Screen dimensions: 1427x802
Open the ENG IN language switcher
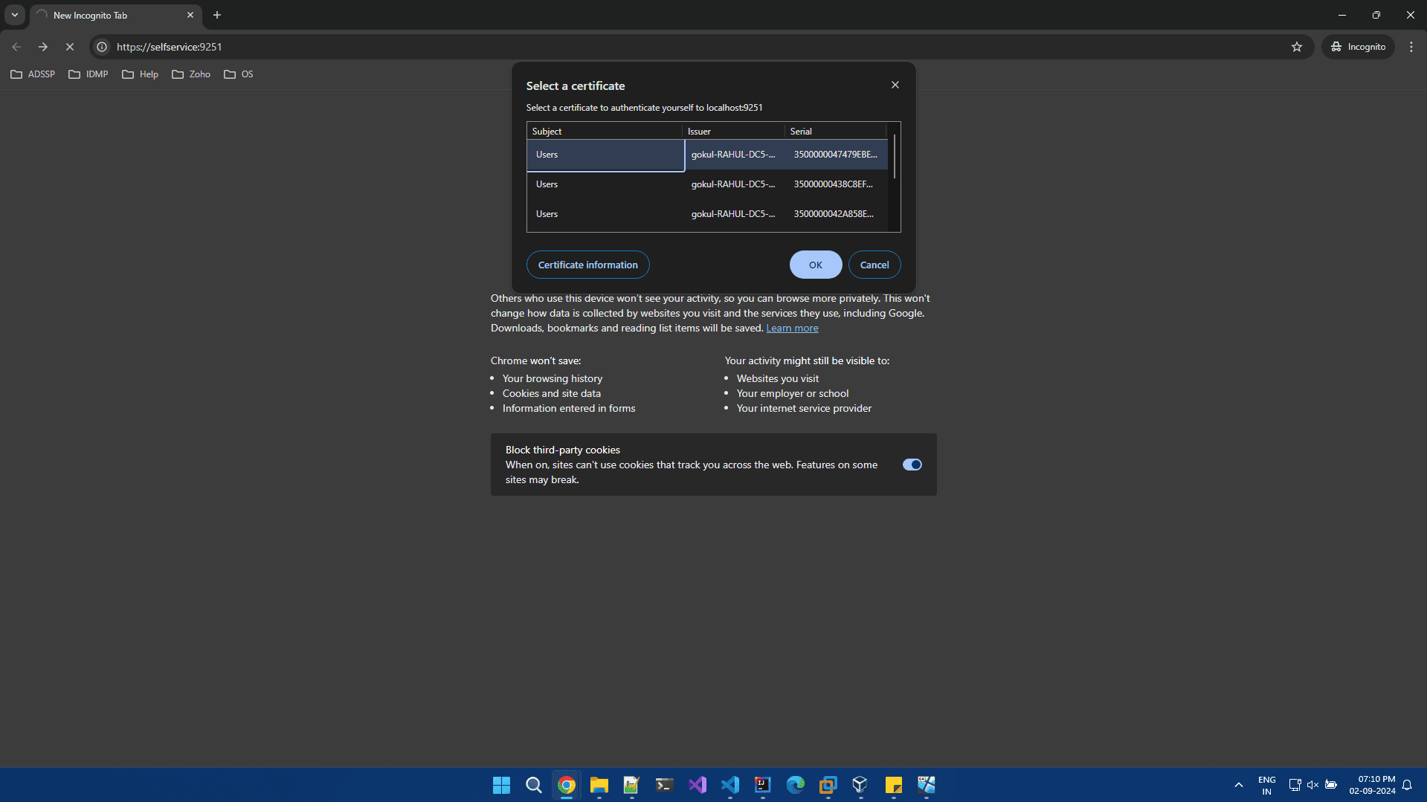pos(1267,785)
